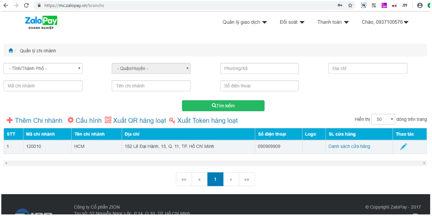Go back using browser back arrow

(6, 5)
